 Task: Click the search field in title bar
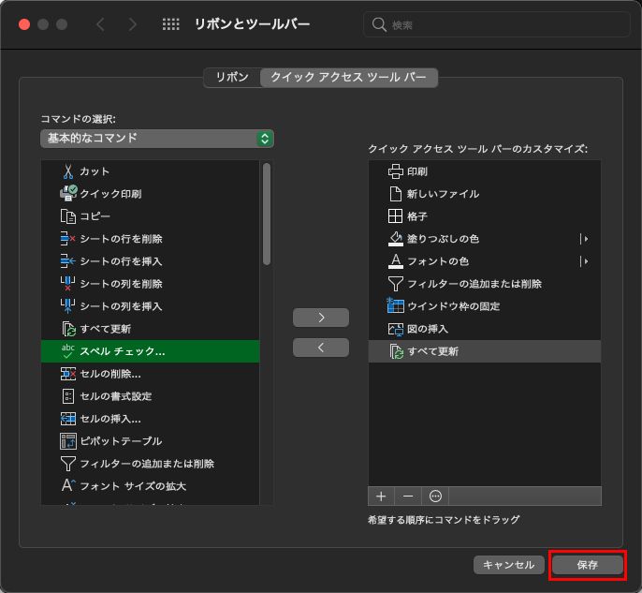coord(496,24)
